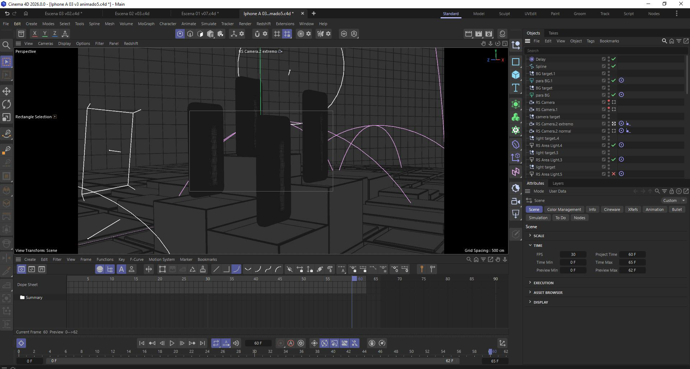690x369 pixels.
Task: Click the FPS input field
Action: point(573,254)
